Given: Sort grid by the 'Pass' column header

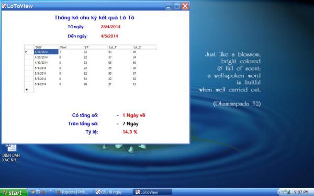Looking at the screenshot, I should click(71, 47).
